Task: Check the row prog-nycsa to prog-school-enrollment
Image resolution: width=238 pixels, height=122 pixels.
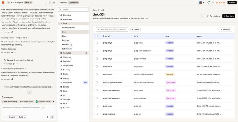Action: tap(97, 75)
